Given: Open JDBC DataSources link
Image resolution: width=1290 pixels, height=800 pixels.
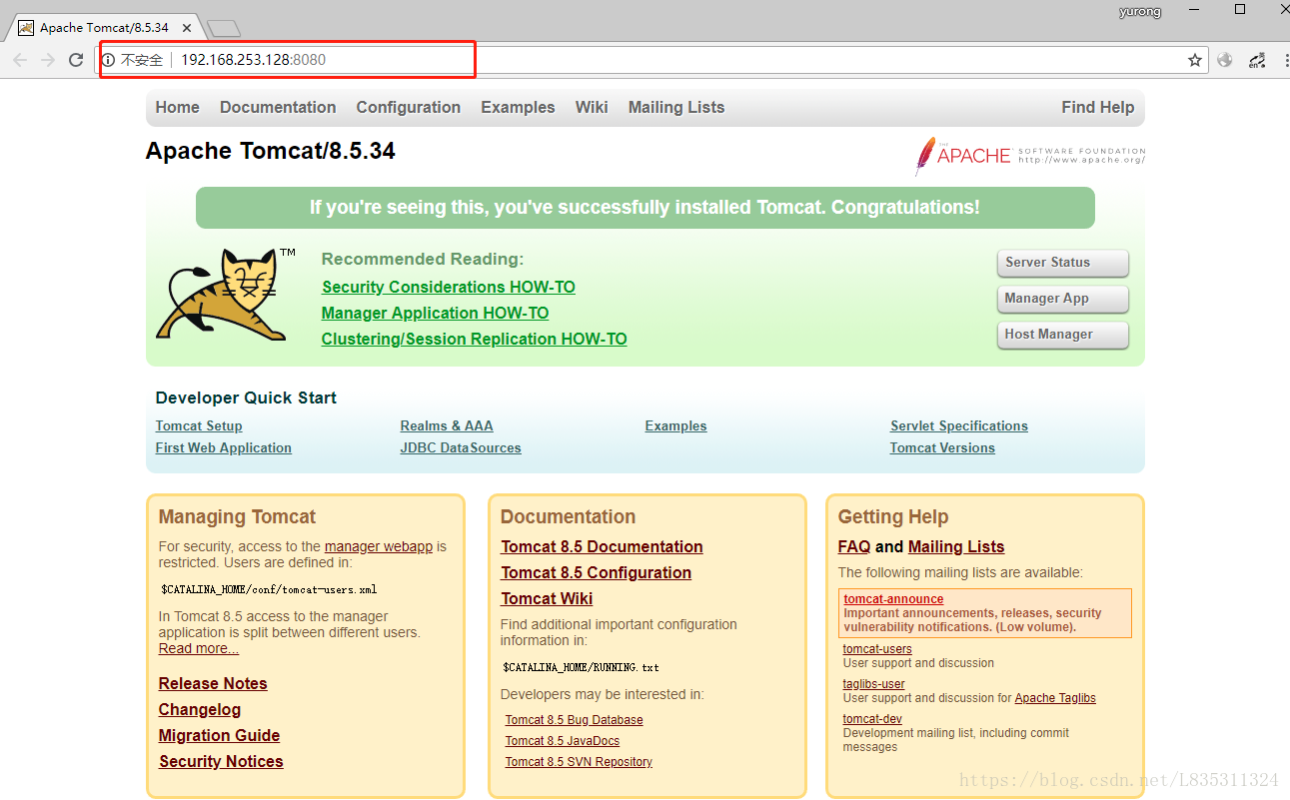Looking at the screenshot, I should (x=461, y=448).
